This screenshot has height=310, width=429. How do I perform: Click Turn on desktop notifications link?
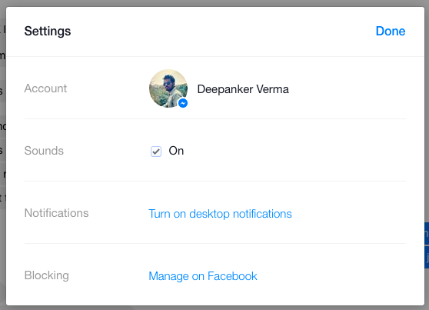tap(220, 214)
